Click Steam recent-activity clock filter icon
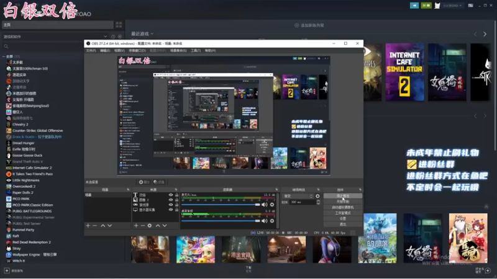This screenshot has width=497, height=279. point(113,37)
